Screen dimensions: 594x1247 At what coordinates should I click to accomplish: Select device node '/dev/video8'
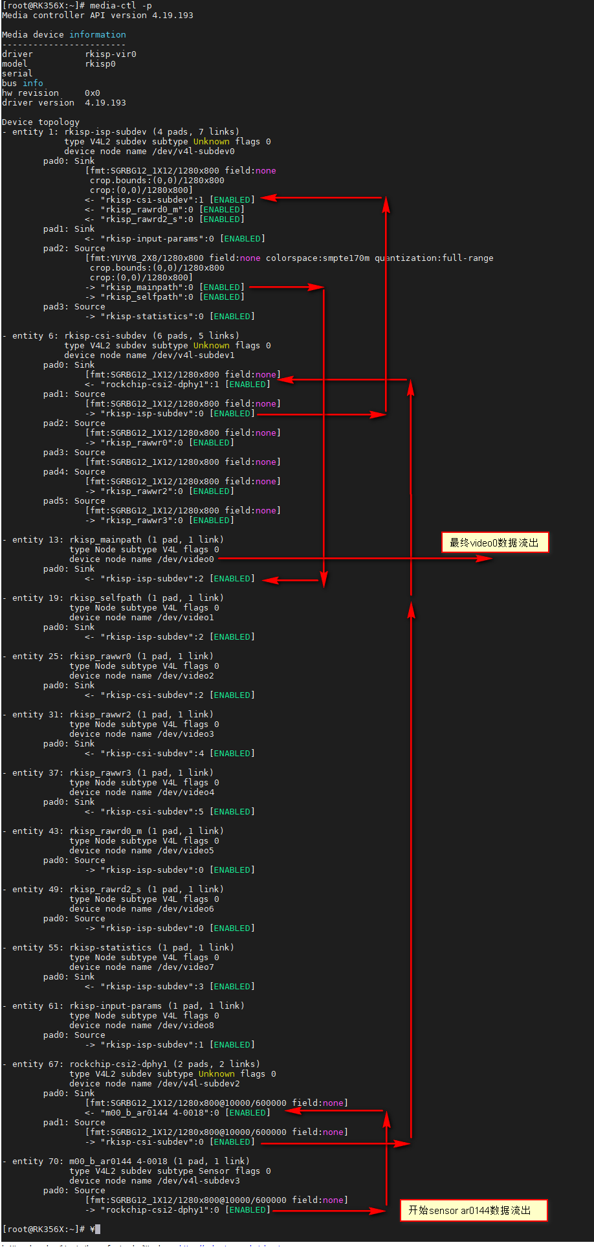186,1025
